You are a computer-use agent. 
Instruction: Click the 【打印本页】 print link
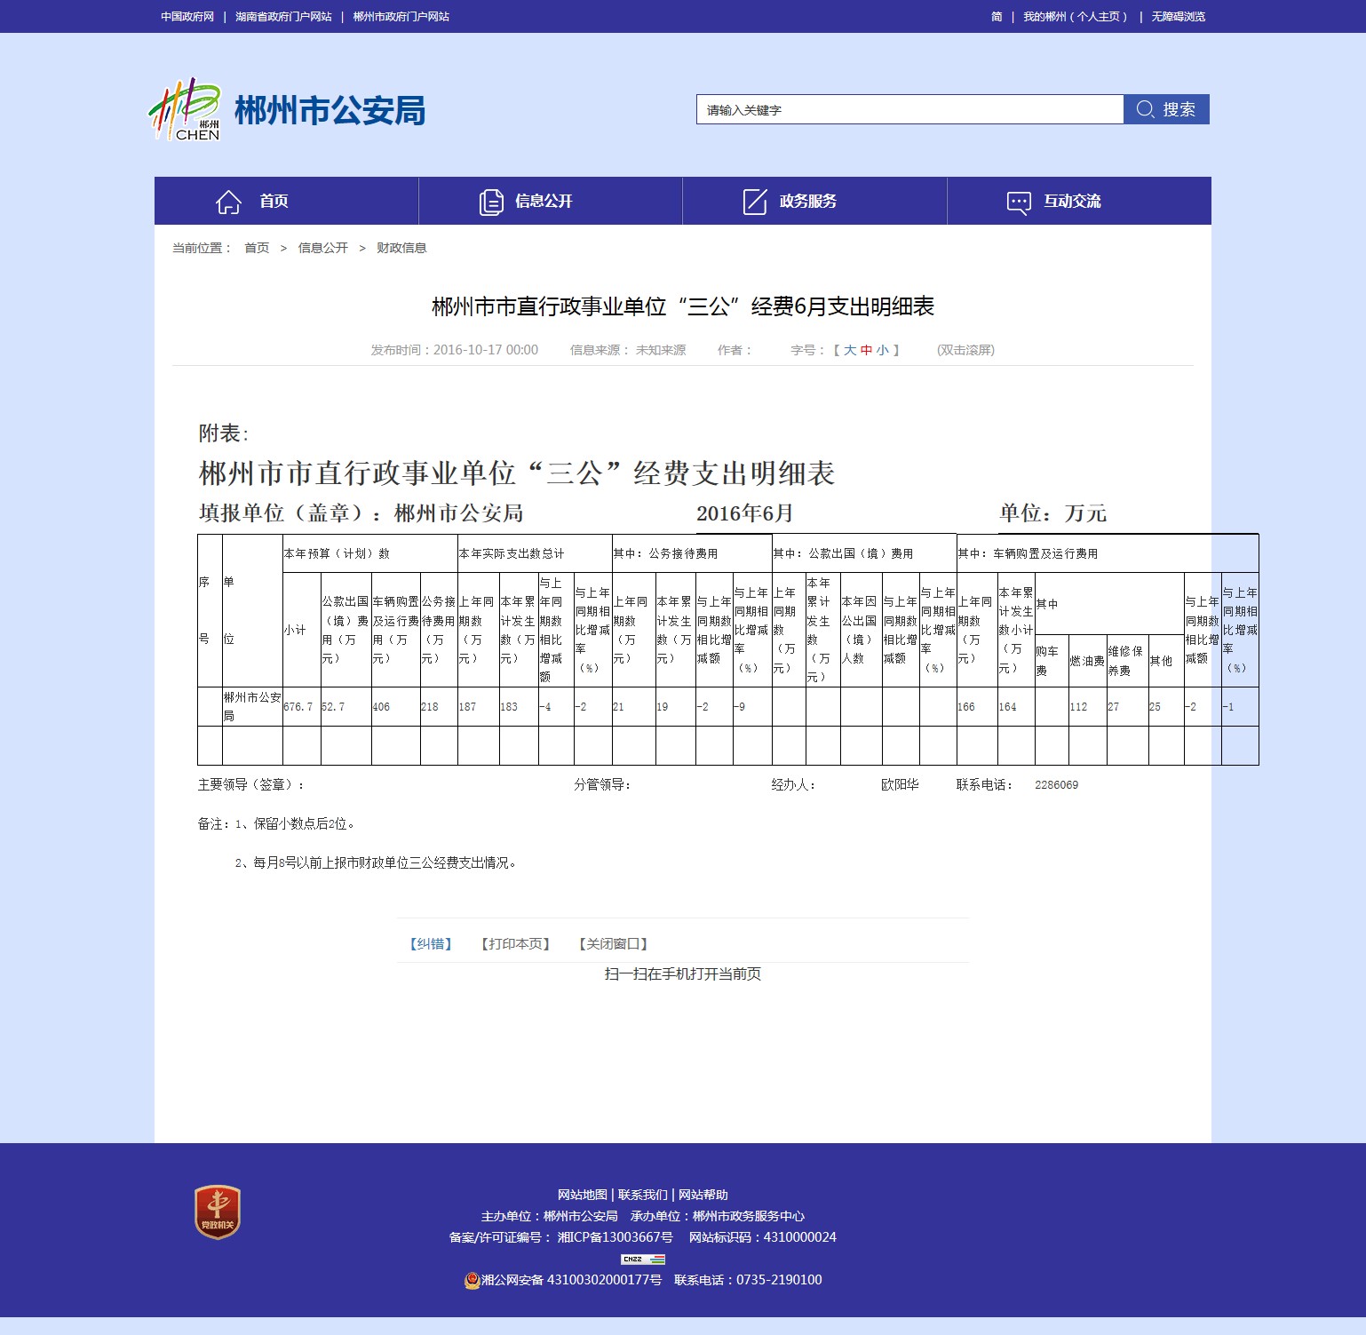pyautogui.click(x=515, y=943)
